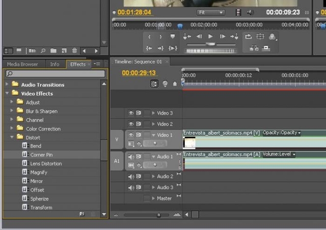Toggle track lock box for Audio 1

point(147,156)
